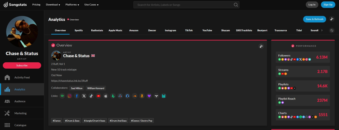Click the Songstats logo in header

tap(15, 4)
